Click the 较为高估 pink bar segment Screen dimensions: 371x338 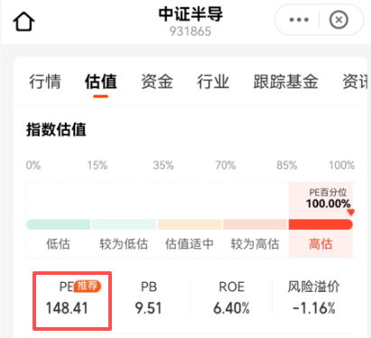tap(255, 224)
